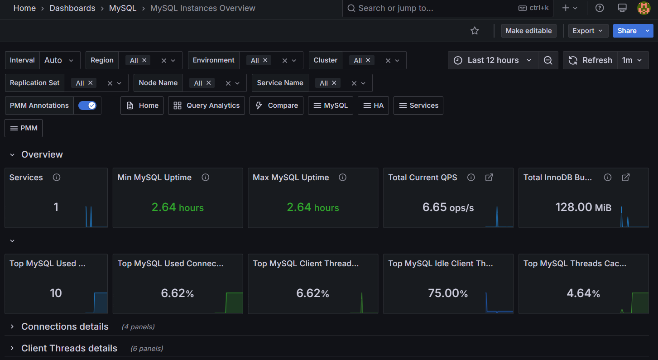Open external link icon on Total Current QPS
658x360 pixels.
pyautogui.click(x=489, y=178)
